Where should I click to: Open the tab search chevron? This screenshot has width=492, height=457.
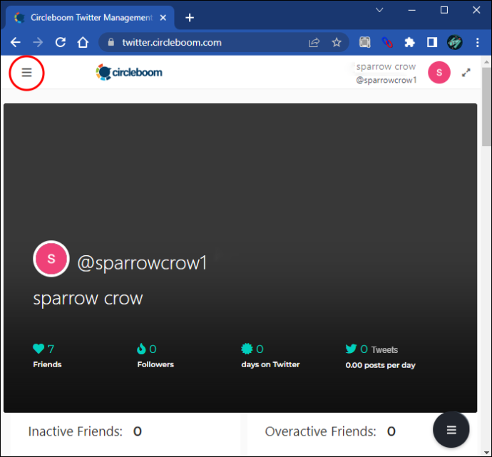point(379,10)
